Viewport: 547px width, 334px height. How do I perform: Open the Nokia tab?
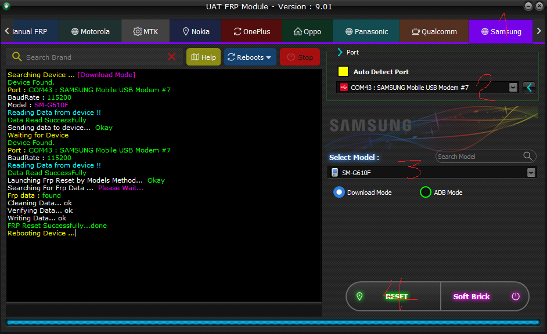coord(196,31)
